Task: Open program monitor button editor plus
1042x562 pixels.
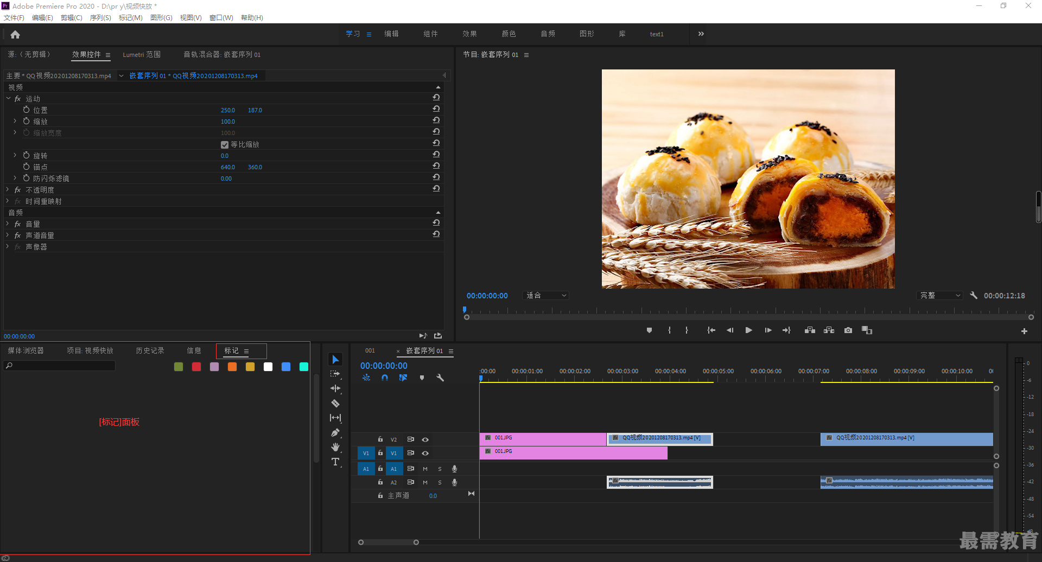Action: tap(1024, 331)
